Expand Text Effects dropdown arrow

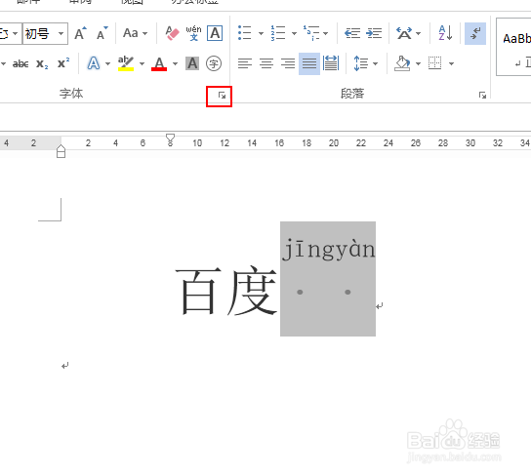tap(107, 63)
